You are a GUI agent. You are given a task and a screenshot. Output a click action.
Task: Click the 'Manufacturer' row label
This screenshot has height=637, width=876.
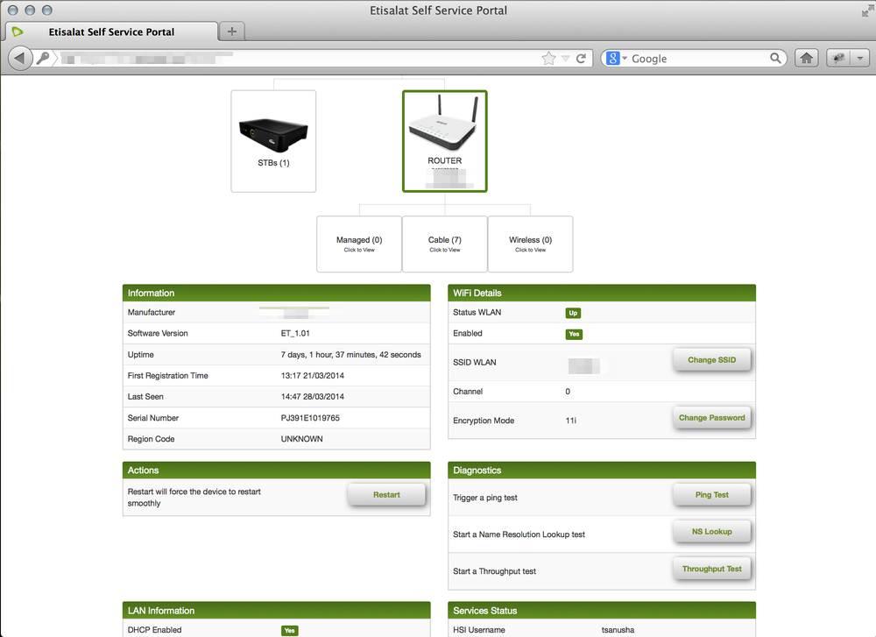click(x=152, y=312)
